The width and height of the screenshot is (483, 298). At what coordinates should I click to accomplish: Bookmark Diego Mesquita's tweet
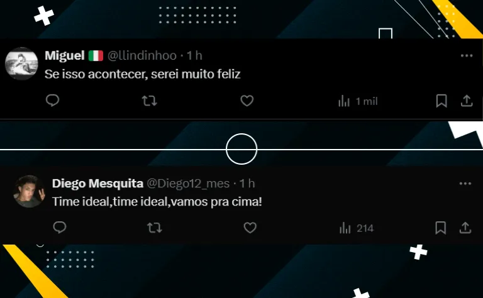pyautogui.click(x=440, y=228)
